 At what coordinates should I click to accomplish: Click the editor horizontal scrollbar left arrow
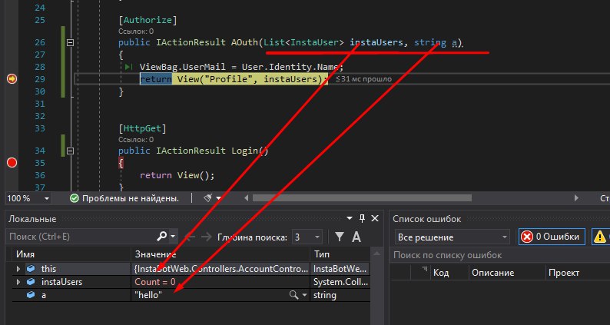pyautogui.click(x=246, y=198)
